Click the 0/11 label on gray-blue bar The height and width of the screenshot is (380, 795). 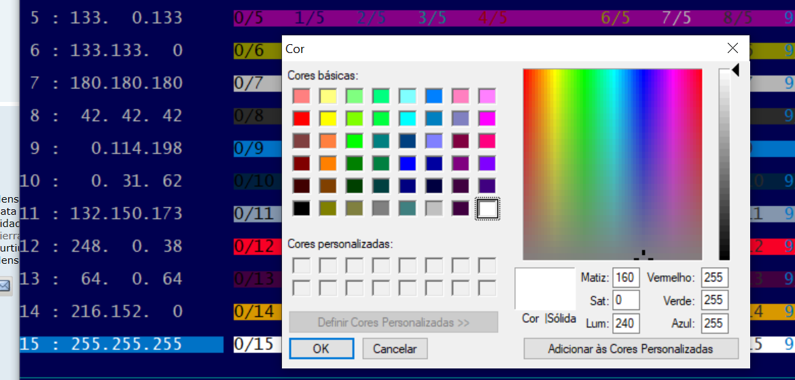click(x=255, y=214)
